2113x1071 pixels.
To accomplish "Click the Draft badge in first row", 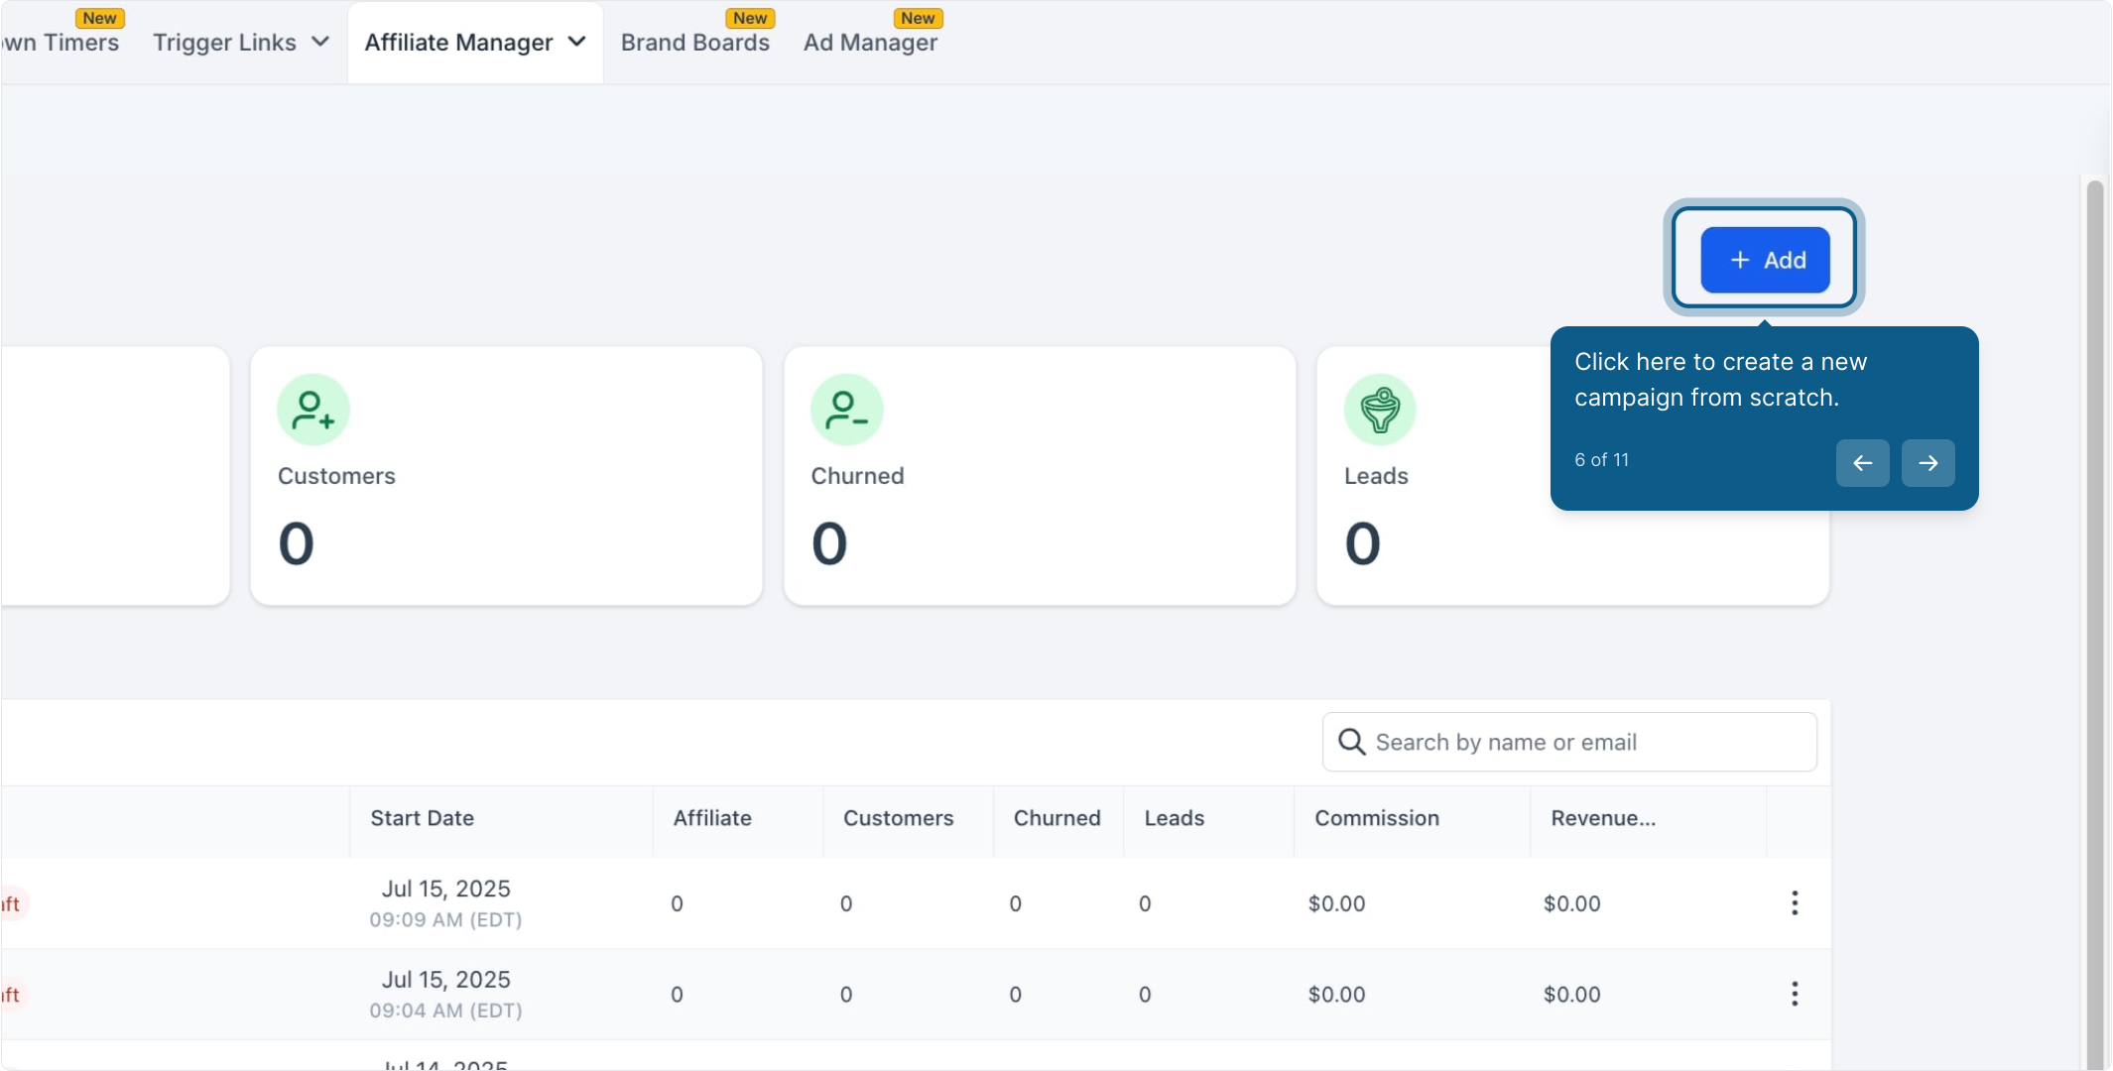I will click(x=13, y=903).
